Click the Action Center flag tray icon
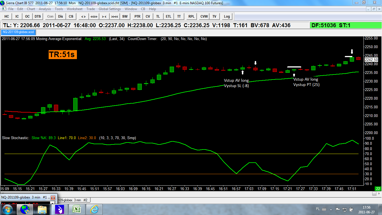Viewport: 382px width, 215px height. click(x=338, y=209)
